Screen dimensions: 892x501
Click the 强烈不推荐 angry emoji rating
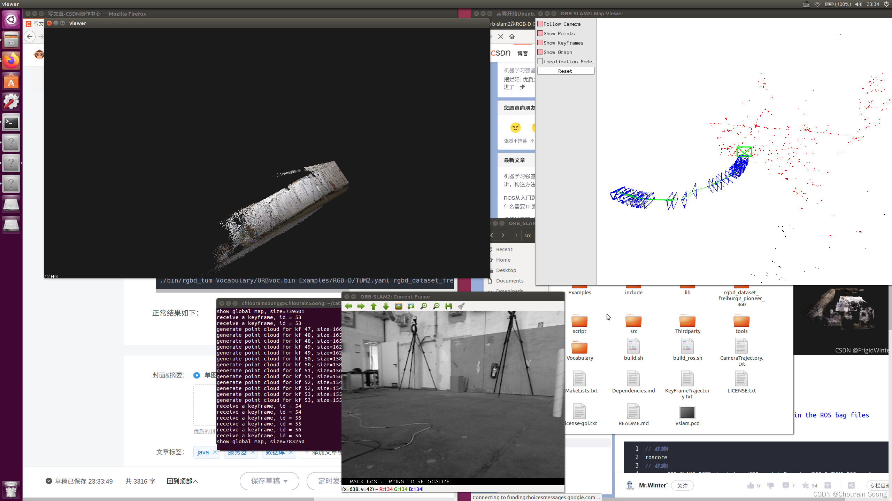pyautogui.click(x=515, y=128)
